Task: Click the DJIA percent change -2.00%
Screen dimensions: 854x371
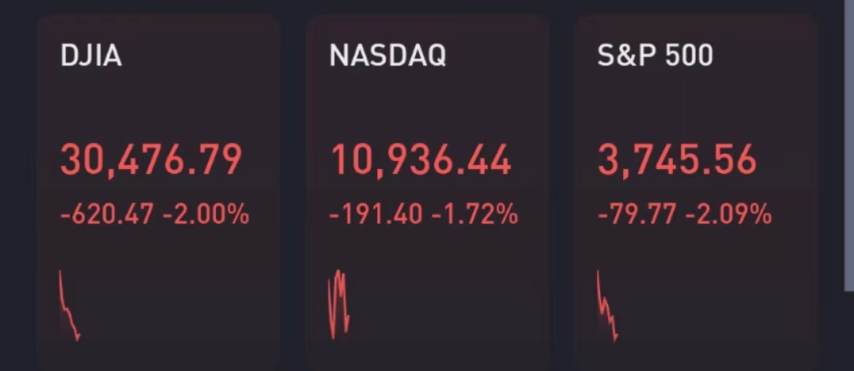Action: [206, 214]
